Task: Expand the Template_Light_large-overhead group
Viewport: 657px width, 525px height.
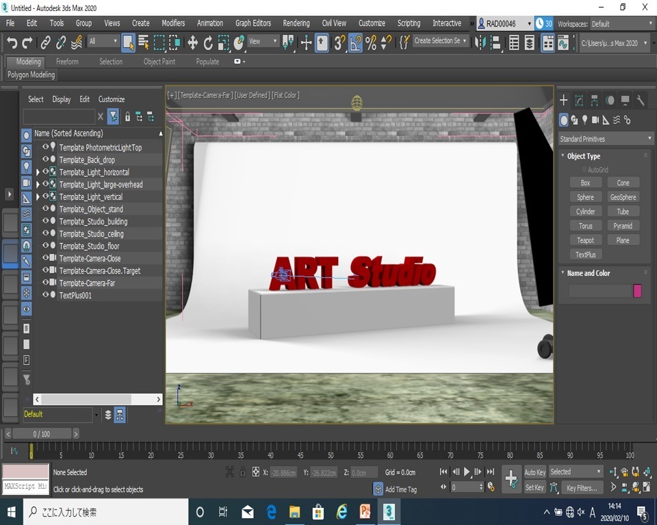Action: point(38,184)
